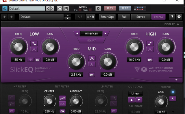Toggle the output auto gain A button

tap(173, 99)
